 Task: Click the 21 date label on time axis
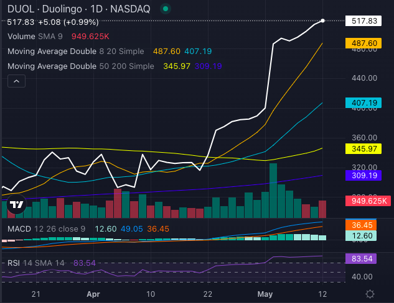click(36, 294)
